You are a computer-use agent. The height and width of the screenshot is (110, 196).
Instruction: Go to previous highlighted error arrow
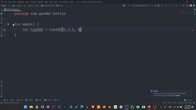coord(189,13)
